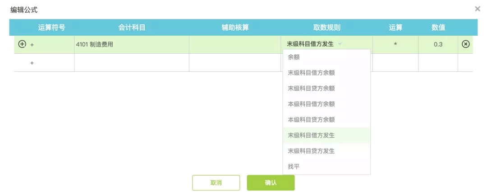Confirm the formula with 确认
This screenshot has height=195, width=487.
[x=271, y=182]
